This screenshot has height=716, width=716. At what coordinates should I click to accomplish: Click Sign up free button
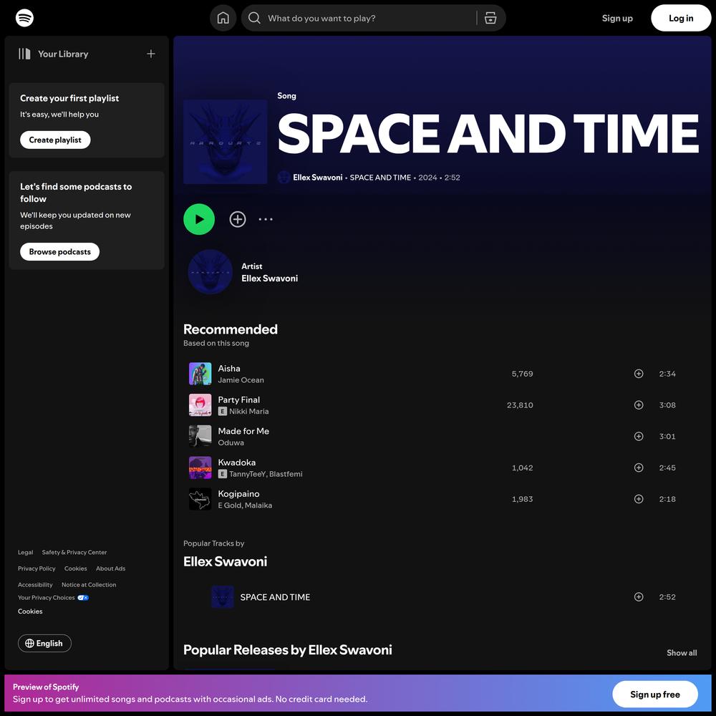coord(655,694)
